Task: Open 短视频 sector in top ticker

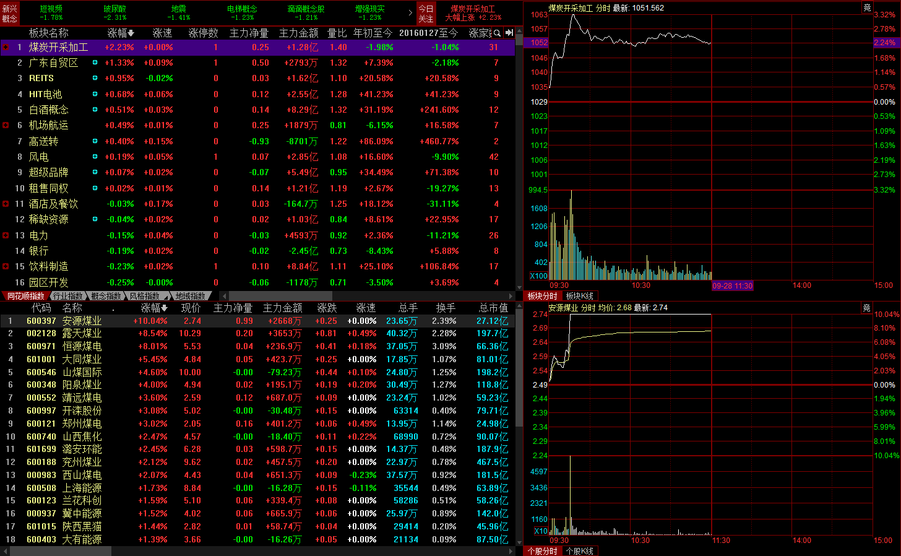Action: tap(51, 12)
